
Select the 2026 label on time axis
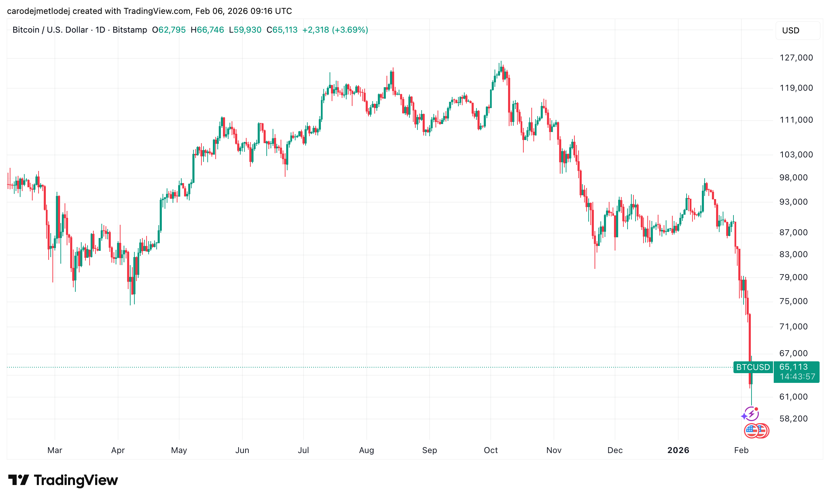click(x=678, y=450)
